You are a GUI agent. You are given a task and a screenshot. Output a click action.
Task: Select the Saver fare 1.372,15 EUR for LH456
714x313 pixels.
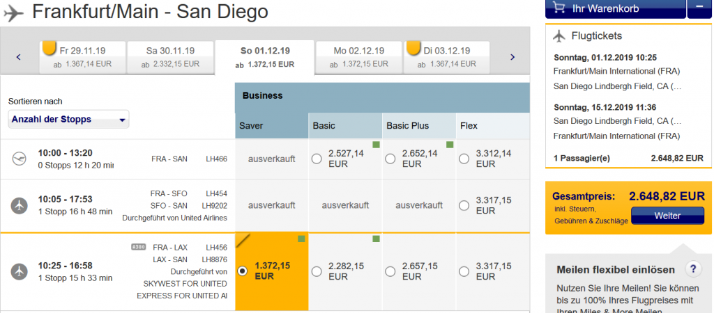[x=243, y=271]
